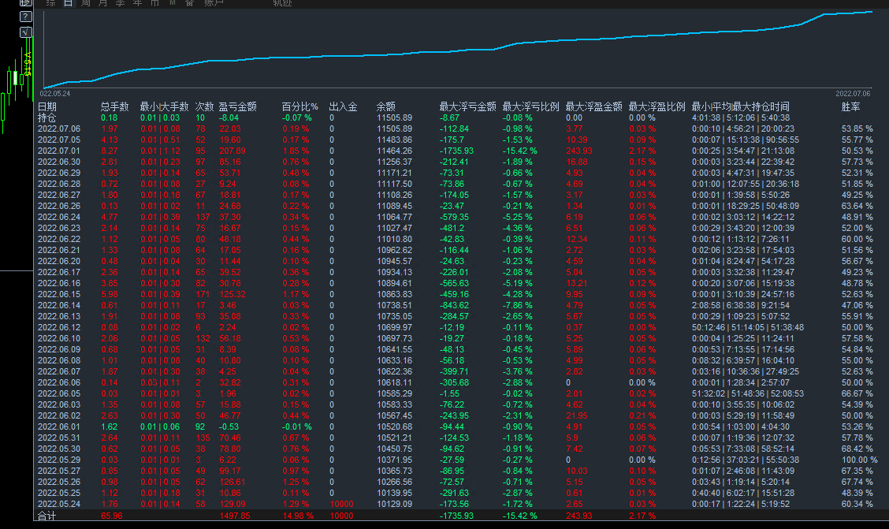
Task: Click the loss amount -0.53
Action: pyautogui.click(x=229, y=427)
